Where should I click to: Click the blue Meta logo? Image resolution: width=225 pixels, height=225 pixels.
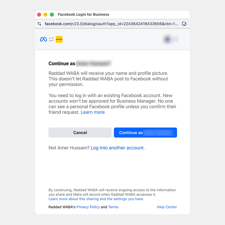click(43, 39)
